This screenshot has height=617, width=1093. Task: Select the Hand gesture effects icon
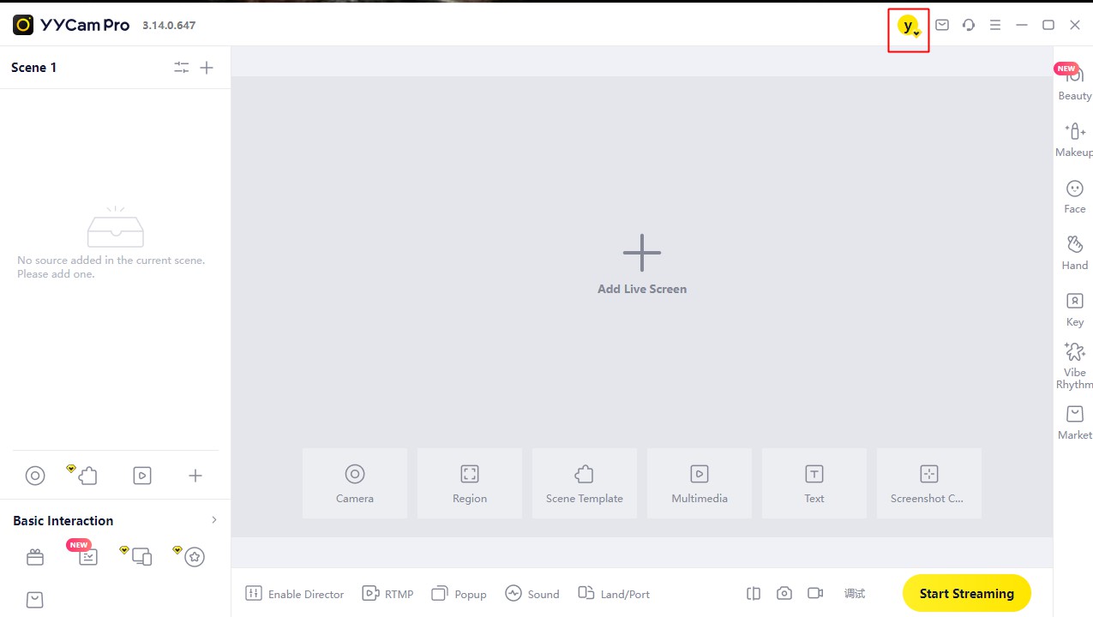coord(1074,252)
